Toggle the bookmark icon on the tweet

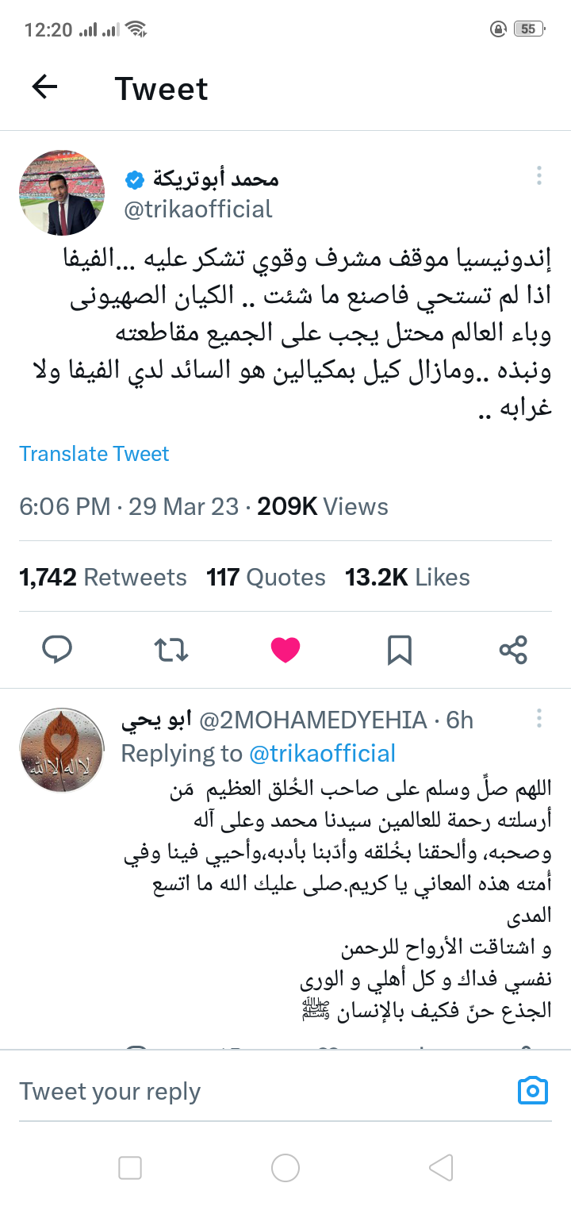click(399, 650)
